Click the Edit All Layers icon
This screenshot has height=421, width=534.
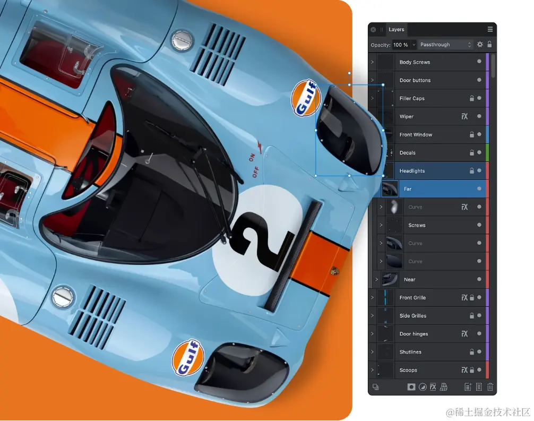[376, 387]
